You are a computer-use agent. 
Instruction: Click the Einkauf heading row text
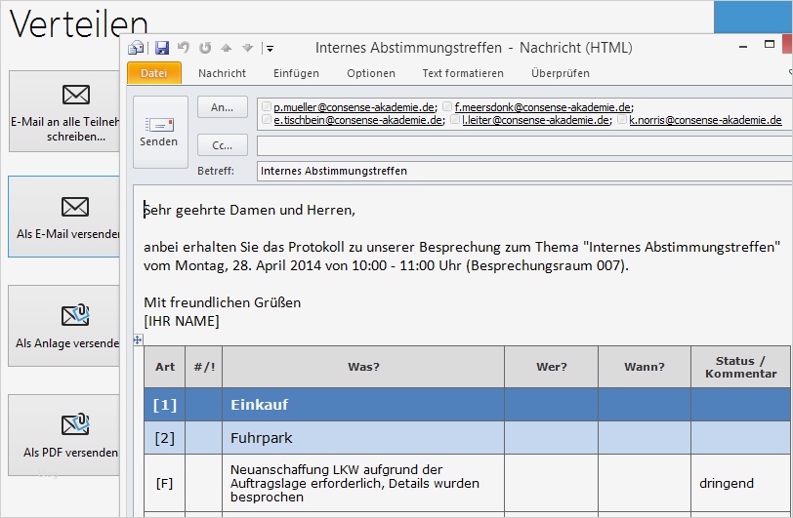coord(260,405)
